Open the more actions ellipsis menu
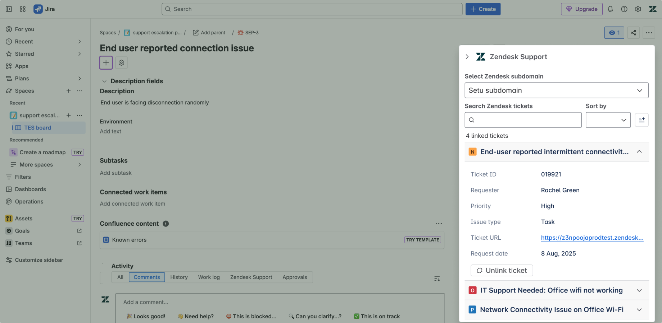 click(x=649, y=33)
